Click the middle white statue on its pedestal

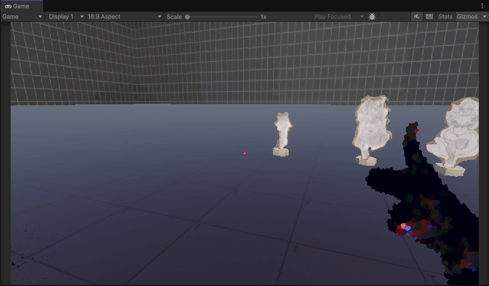tap(372, 130)
